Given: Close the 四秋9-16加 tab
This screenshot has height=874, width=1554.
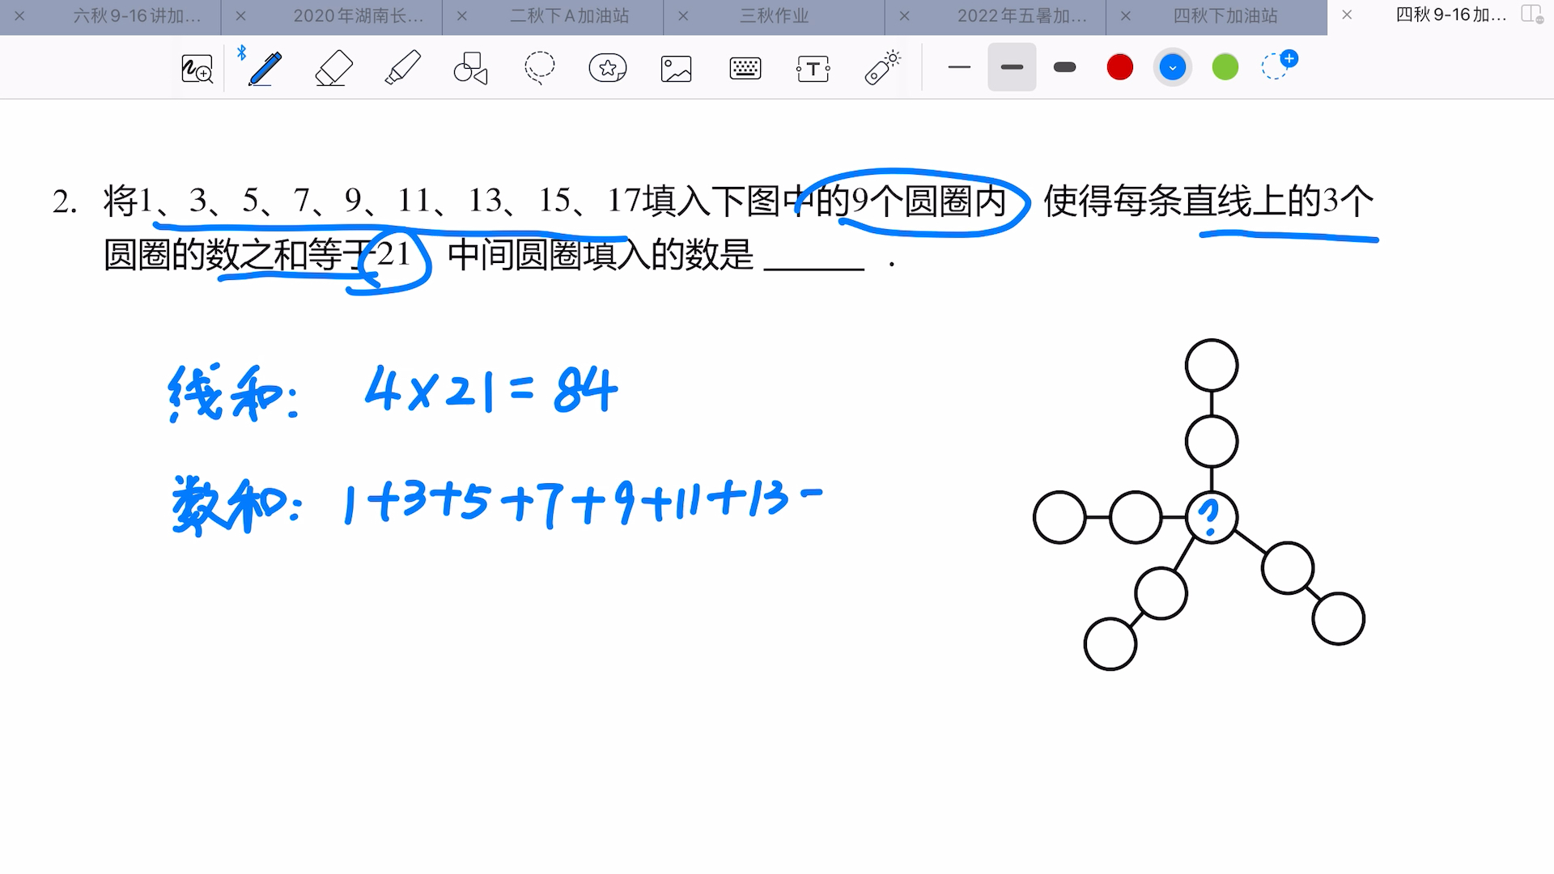Looking at the screenshot, I should (1347, 15).
